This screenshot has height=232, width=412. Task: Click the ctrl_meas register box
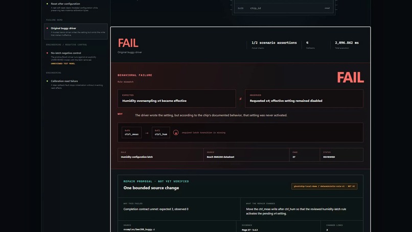[132, 133]
